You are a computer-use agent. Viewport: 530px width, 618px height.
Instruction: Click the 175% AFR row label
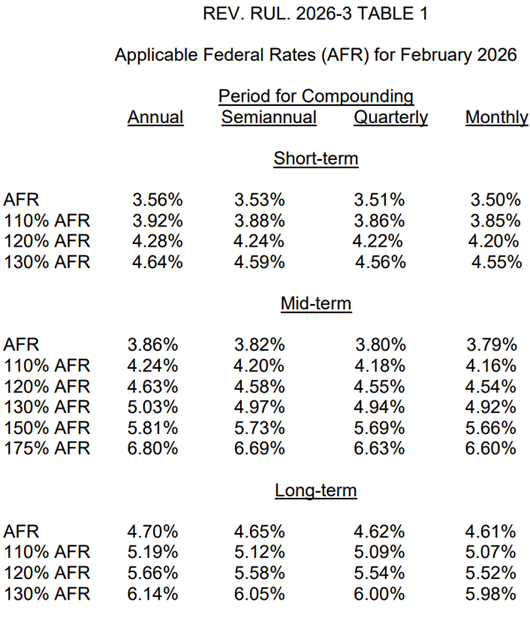point(47,448)
